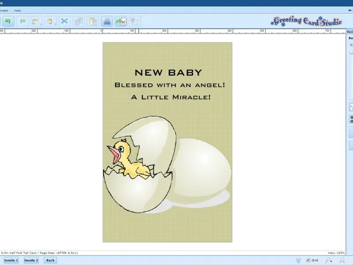This screenshot has height=265, width=353.
Task: Click the Greeting Card Studio logo
Action: click(x=306, y=21)
